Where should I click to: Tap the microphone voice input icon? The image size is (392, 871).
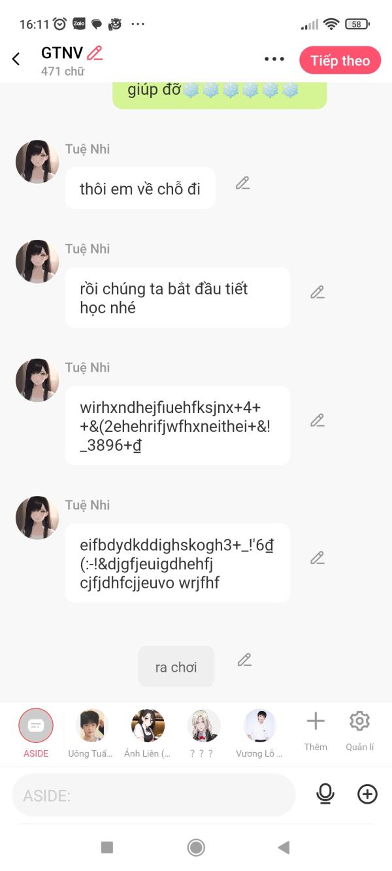click(325, 794)
